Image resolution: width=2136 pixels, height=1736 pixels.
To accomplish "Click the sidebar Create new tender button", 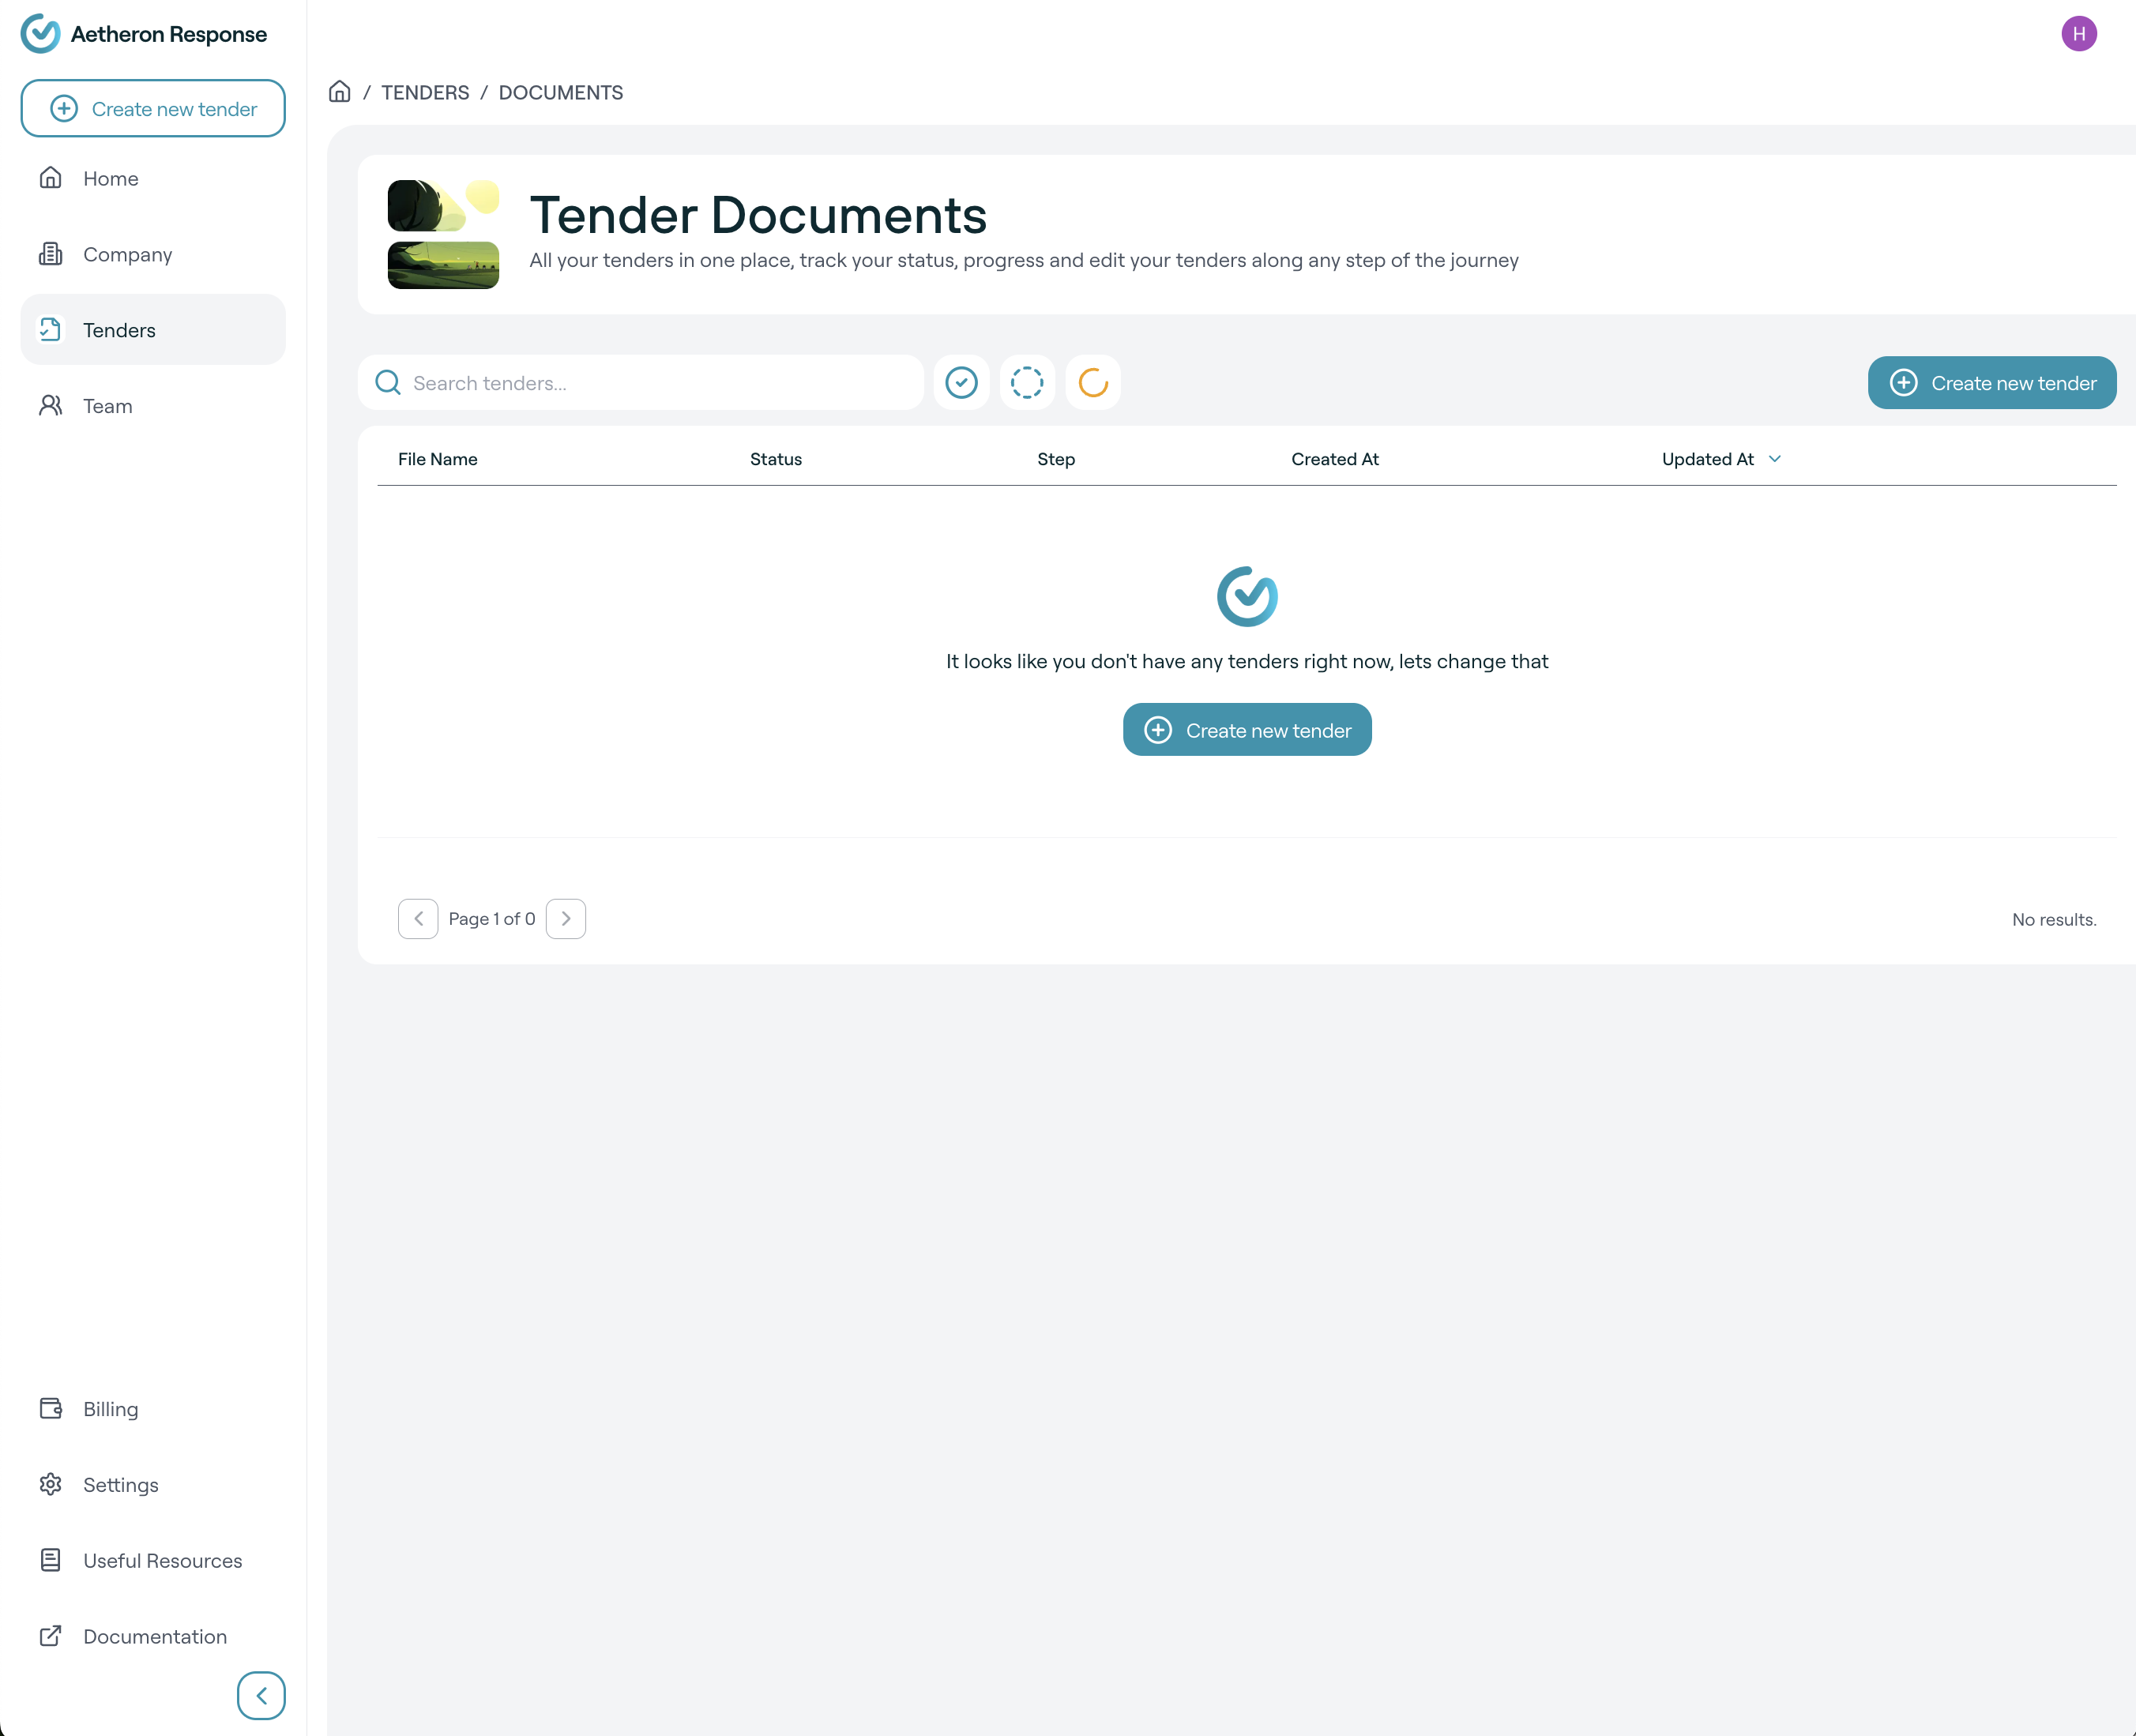I will click(153, 109).
